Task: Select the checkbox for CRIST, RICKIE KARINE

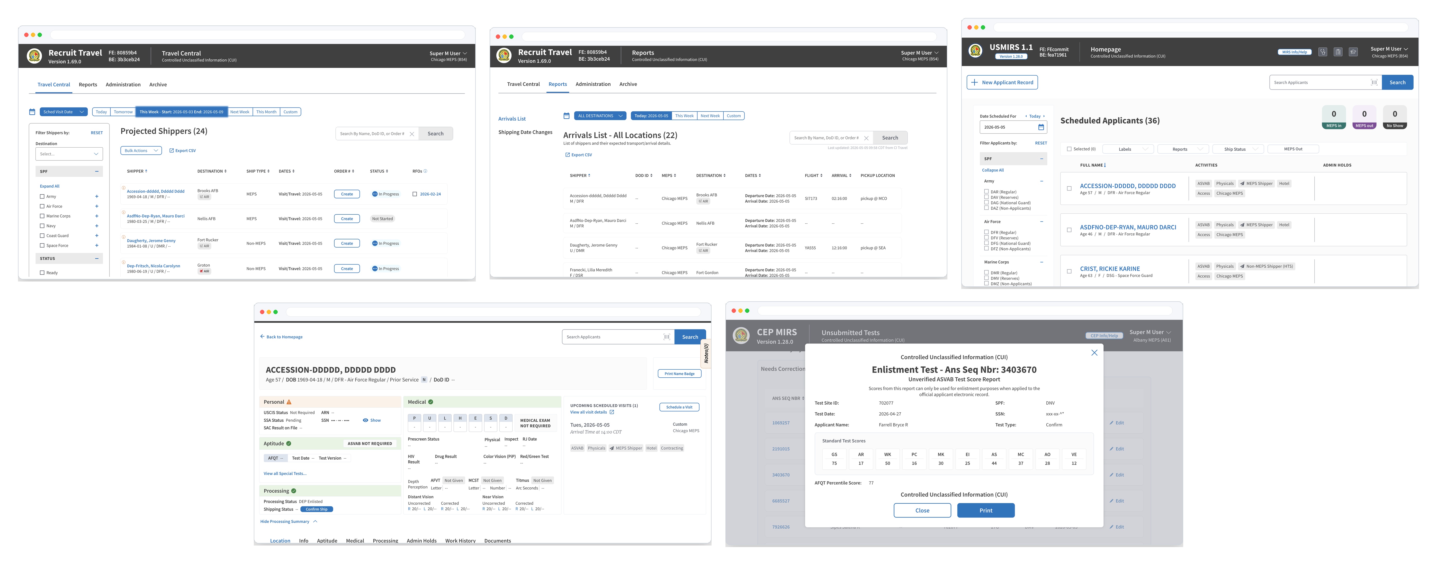Action: click(x=1069, y=271)
